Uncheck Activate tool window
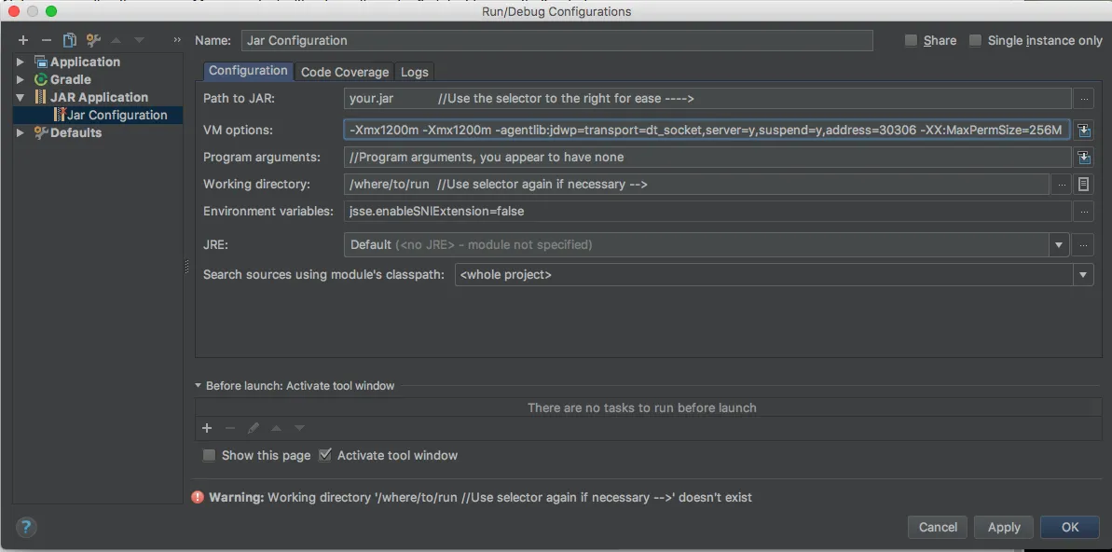Image resolution: width=1112 pixels, height=552 pixels. tap(325, 455)
